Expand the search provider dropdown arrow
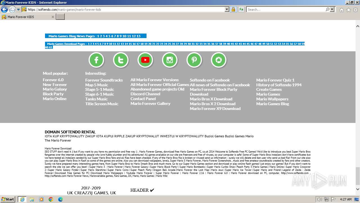 332,9
